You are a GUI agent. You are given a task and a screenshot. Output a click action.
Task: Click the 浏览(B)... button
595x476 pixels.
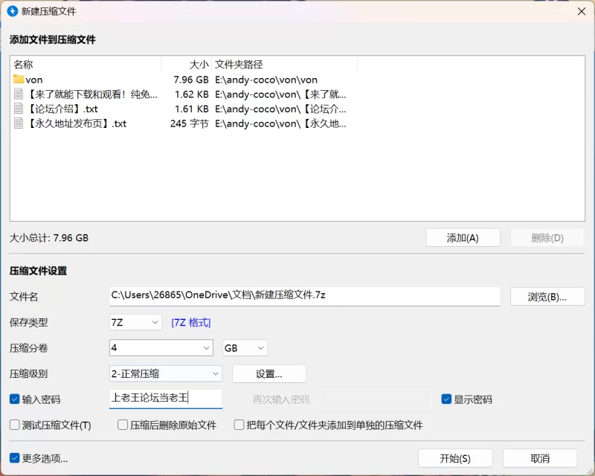coord(547,297)
